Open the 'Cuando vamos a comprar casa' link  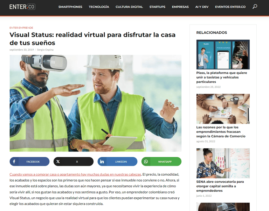[75, 175]
